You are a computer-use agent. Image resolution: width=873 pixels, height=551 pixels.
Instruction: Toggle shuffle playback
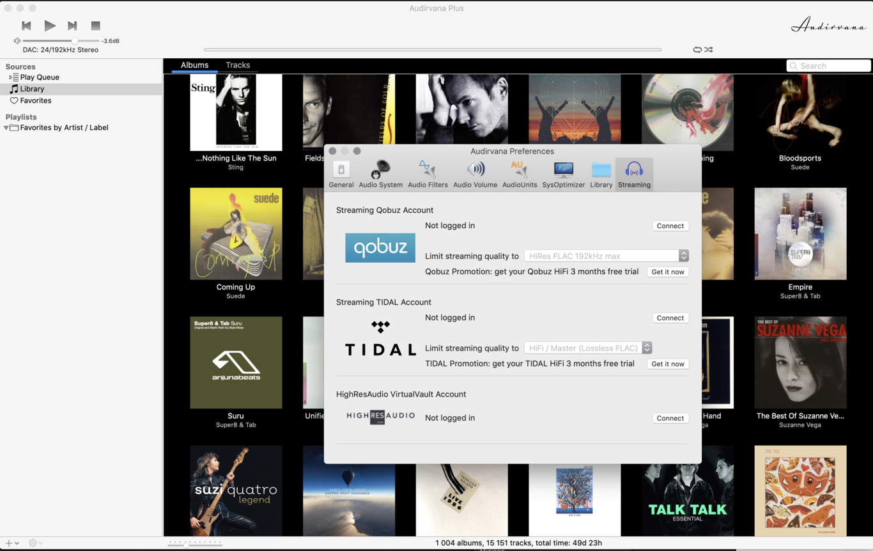click(x=709, y=49)
